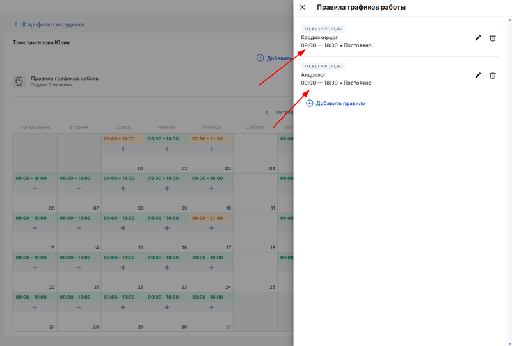This screenshot has width=512, height=346.
Task: Open the 09:00 – 18:00 shift on Tuesday 28
Action: point(76,297)
